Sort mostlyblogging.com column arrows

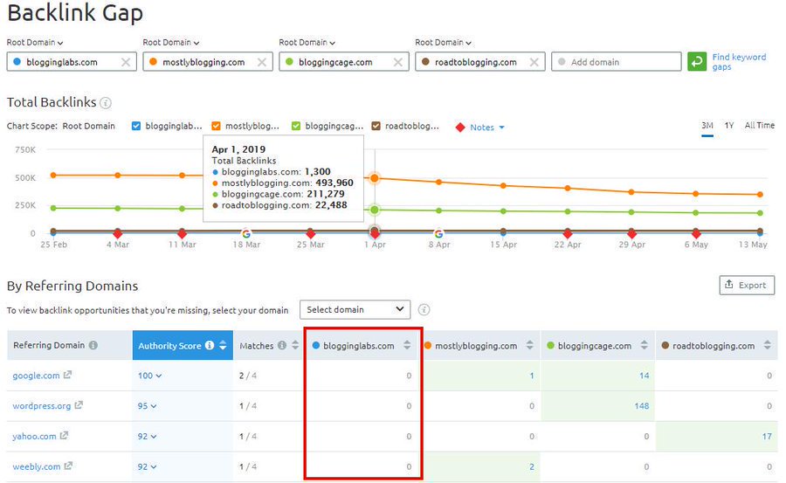(x=530, y=345)
